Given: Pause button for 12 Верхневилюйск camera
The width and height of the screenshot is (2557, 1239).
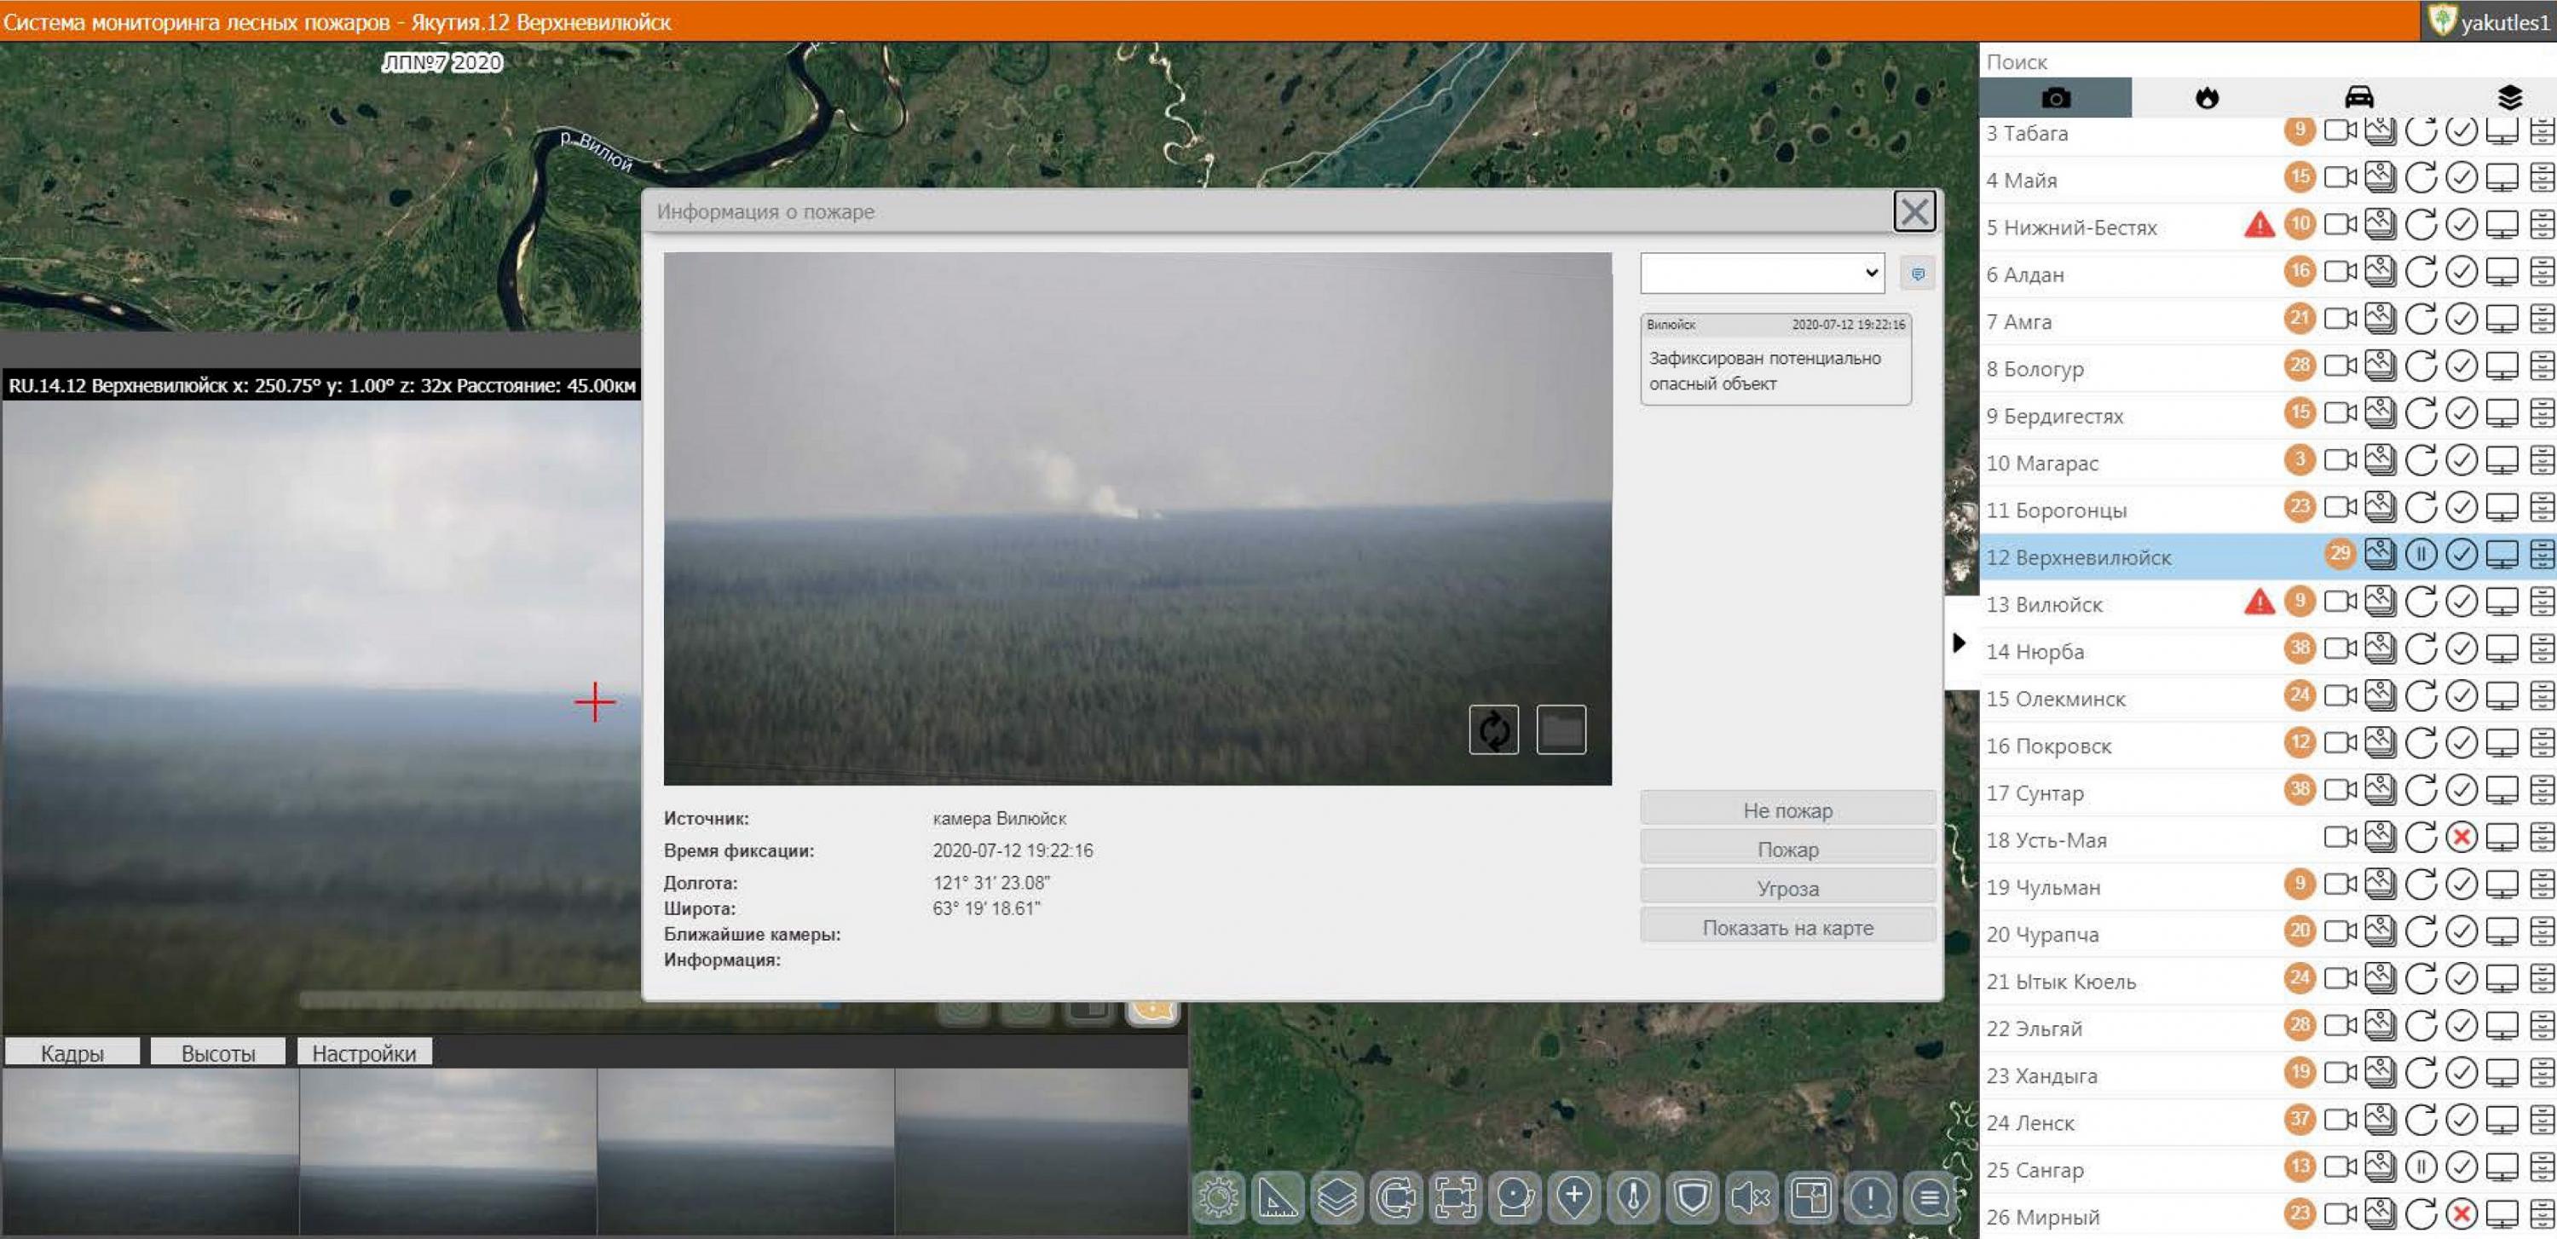Looking at the screenshot, I should tap(2420, 555).
